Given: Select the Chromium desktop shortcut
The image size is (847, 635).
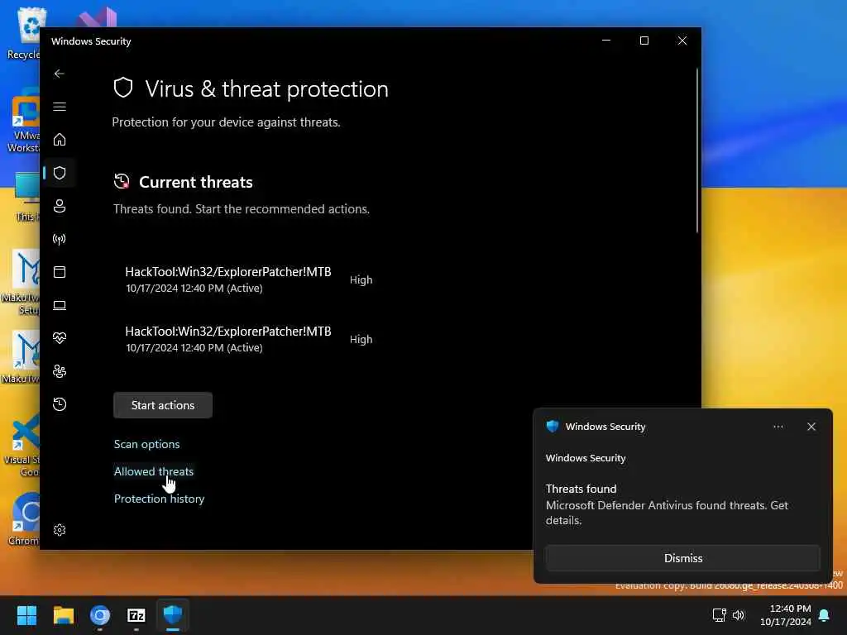Looking at the screenshot, I should 22,519.
